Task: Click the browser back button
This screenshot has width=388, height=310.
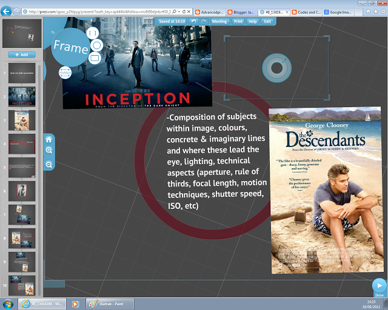Action: pyautogui.click(x=6, y=12)
